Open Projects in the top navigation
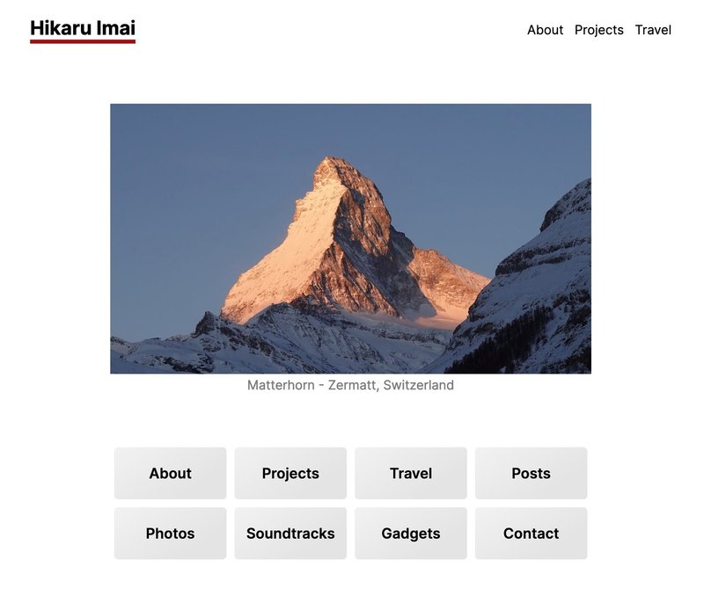This screenshot has height=603, width=704. coord(599,30)
